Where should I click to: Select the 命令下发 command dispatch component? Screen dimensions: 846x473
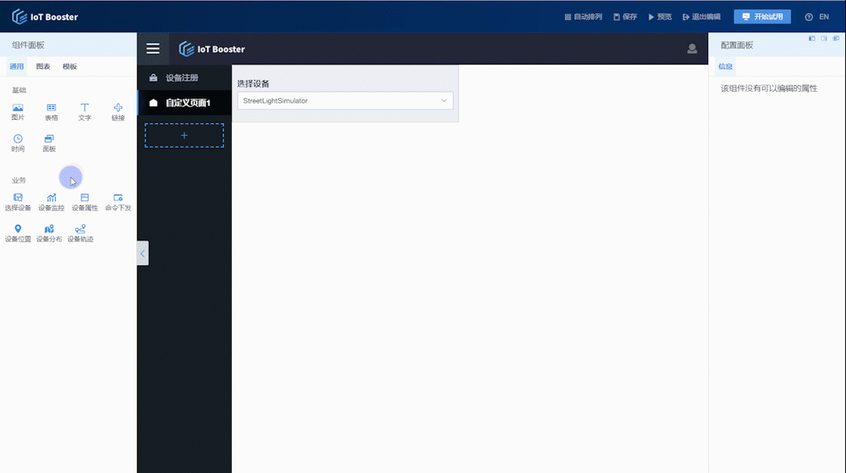118,202
